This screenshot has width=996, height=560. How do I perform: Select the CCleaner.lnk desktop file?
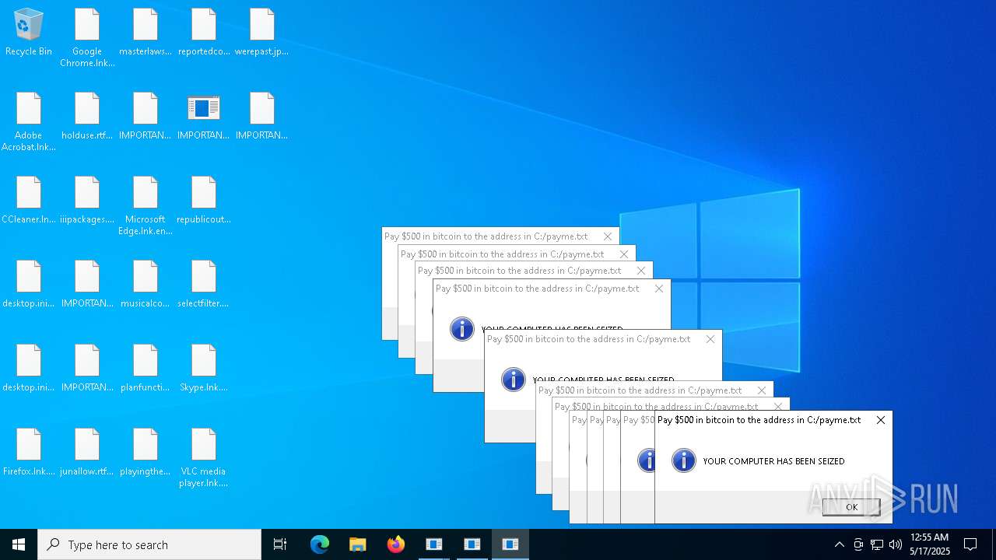pos(29,201)
